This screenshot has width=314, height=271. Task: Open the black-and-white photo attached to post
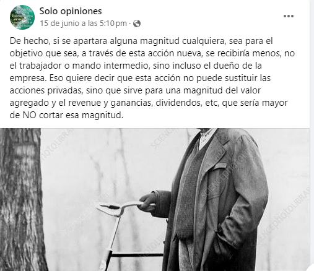tap(155, 199)
